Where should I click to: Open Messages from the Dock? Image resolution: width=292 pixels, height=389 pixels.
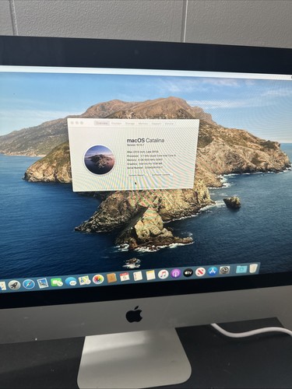pyautogui.click(x=71, y=282)
